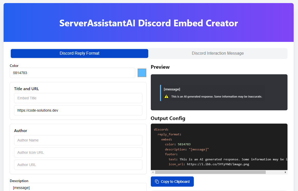Click the copy icon on the Copy to Clipboard button
This screenshot has height=191, width=298.
click(x=157, y=181)
